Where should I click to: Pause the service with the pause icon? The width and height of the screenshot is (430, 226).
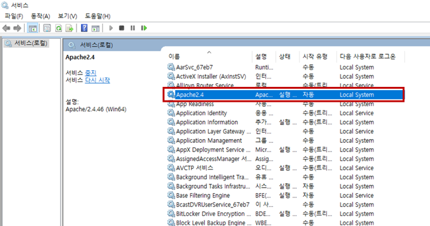(x=133, y=28)
